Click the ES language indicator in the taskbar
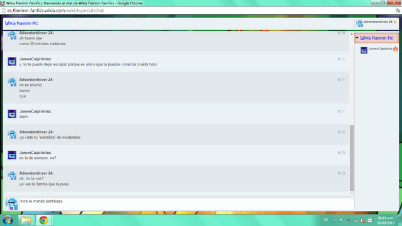Screen dimensions: 402x226 click(326, 220)
